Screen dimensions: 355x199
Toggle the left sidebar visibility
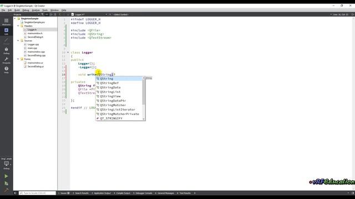pos(16,193)
